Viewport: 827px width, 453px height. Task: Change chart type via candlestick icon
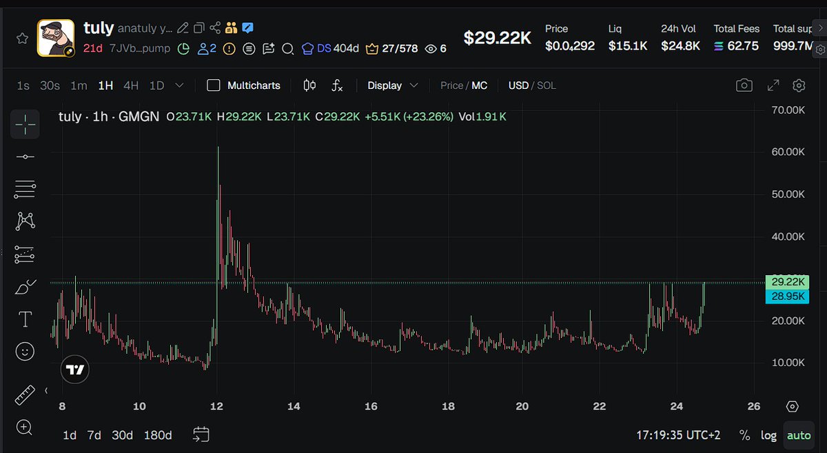pos(309,85)
